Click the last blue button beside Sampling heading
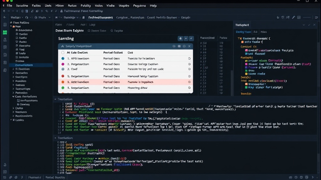This screenshot has height=180, width=321. tap(191, 38)
